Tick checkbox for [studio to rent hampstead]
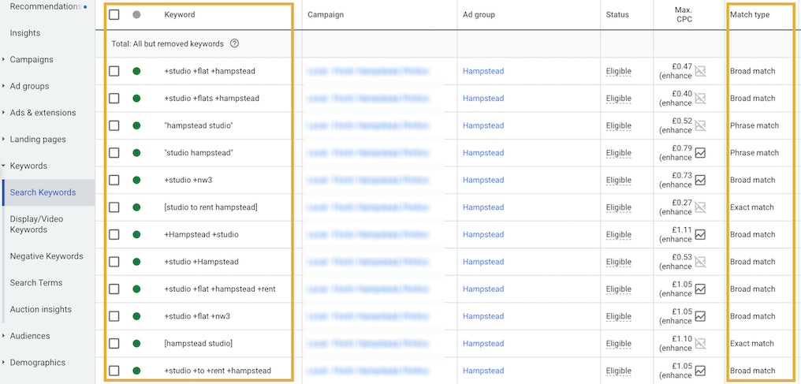This screenshot has height=384, width=801. (x=114, y=207)
